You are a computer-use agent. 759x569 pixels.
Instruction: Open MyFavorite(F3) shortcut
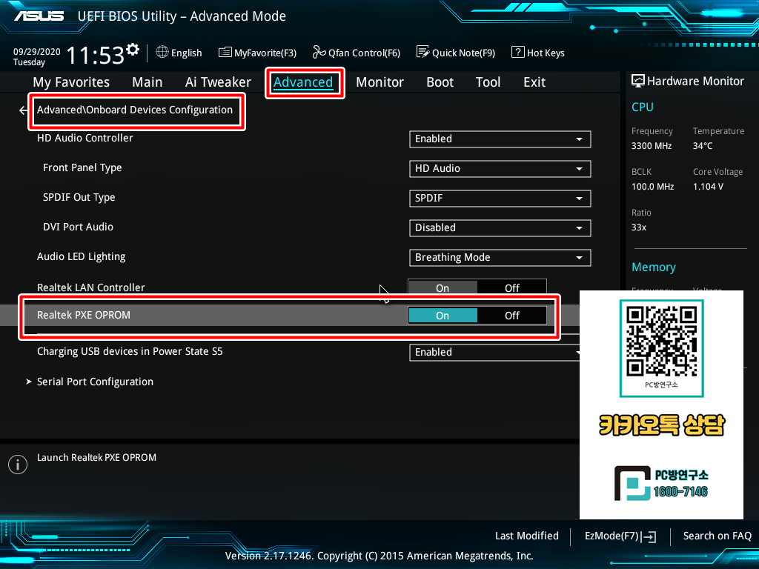pos(257,53)
